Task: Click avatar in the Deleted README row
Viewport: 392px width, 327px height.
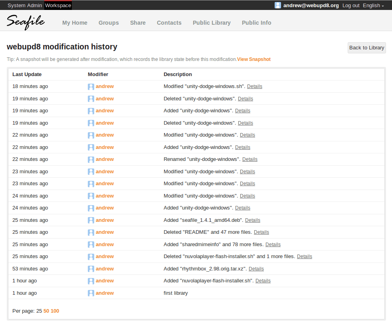Action: tap(91, 233)
